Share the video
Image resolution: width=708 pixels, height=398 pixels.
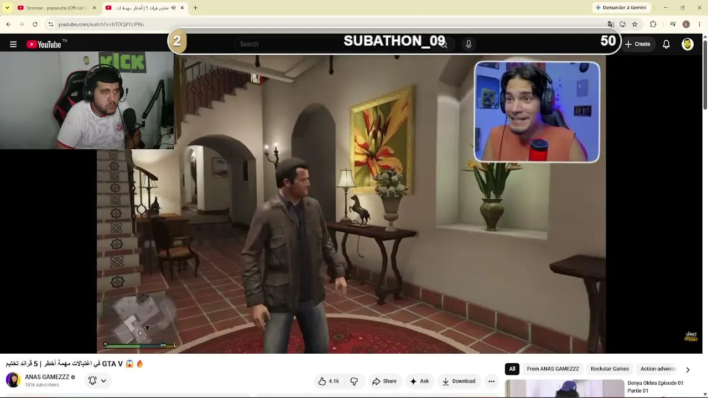coord(384,381)
